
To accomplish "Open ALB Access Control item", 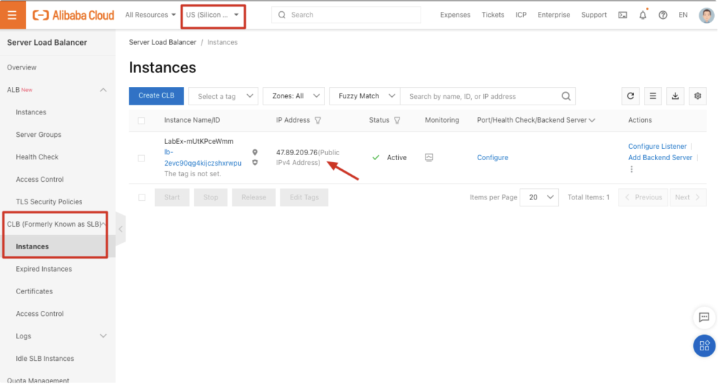I will 39,180.
